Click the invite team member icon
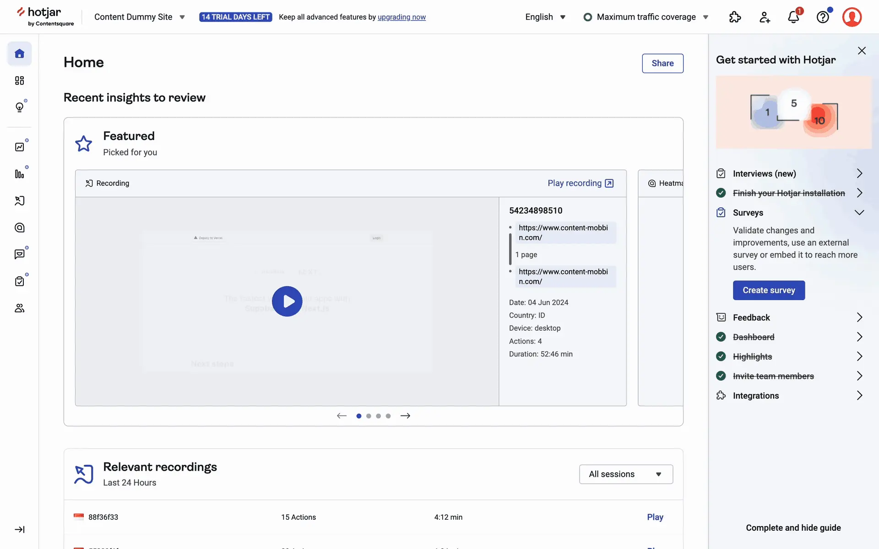The width and height of the screenshot is (879, 549). coord(764,17)
